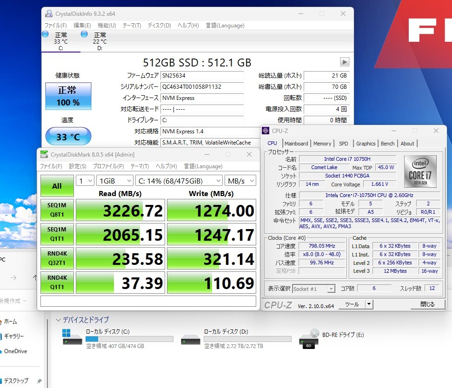Screen dimensions: 452x388
Task: Open the C: 14% target drive dropdown
Action: 179,181
